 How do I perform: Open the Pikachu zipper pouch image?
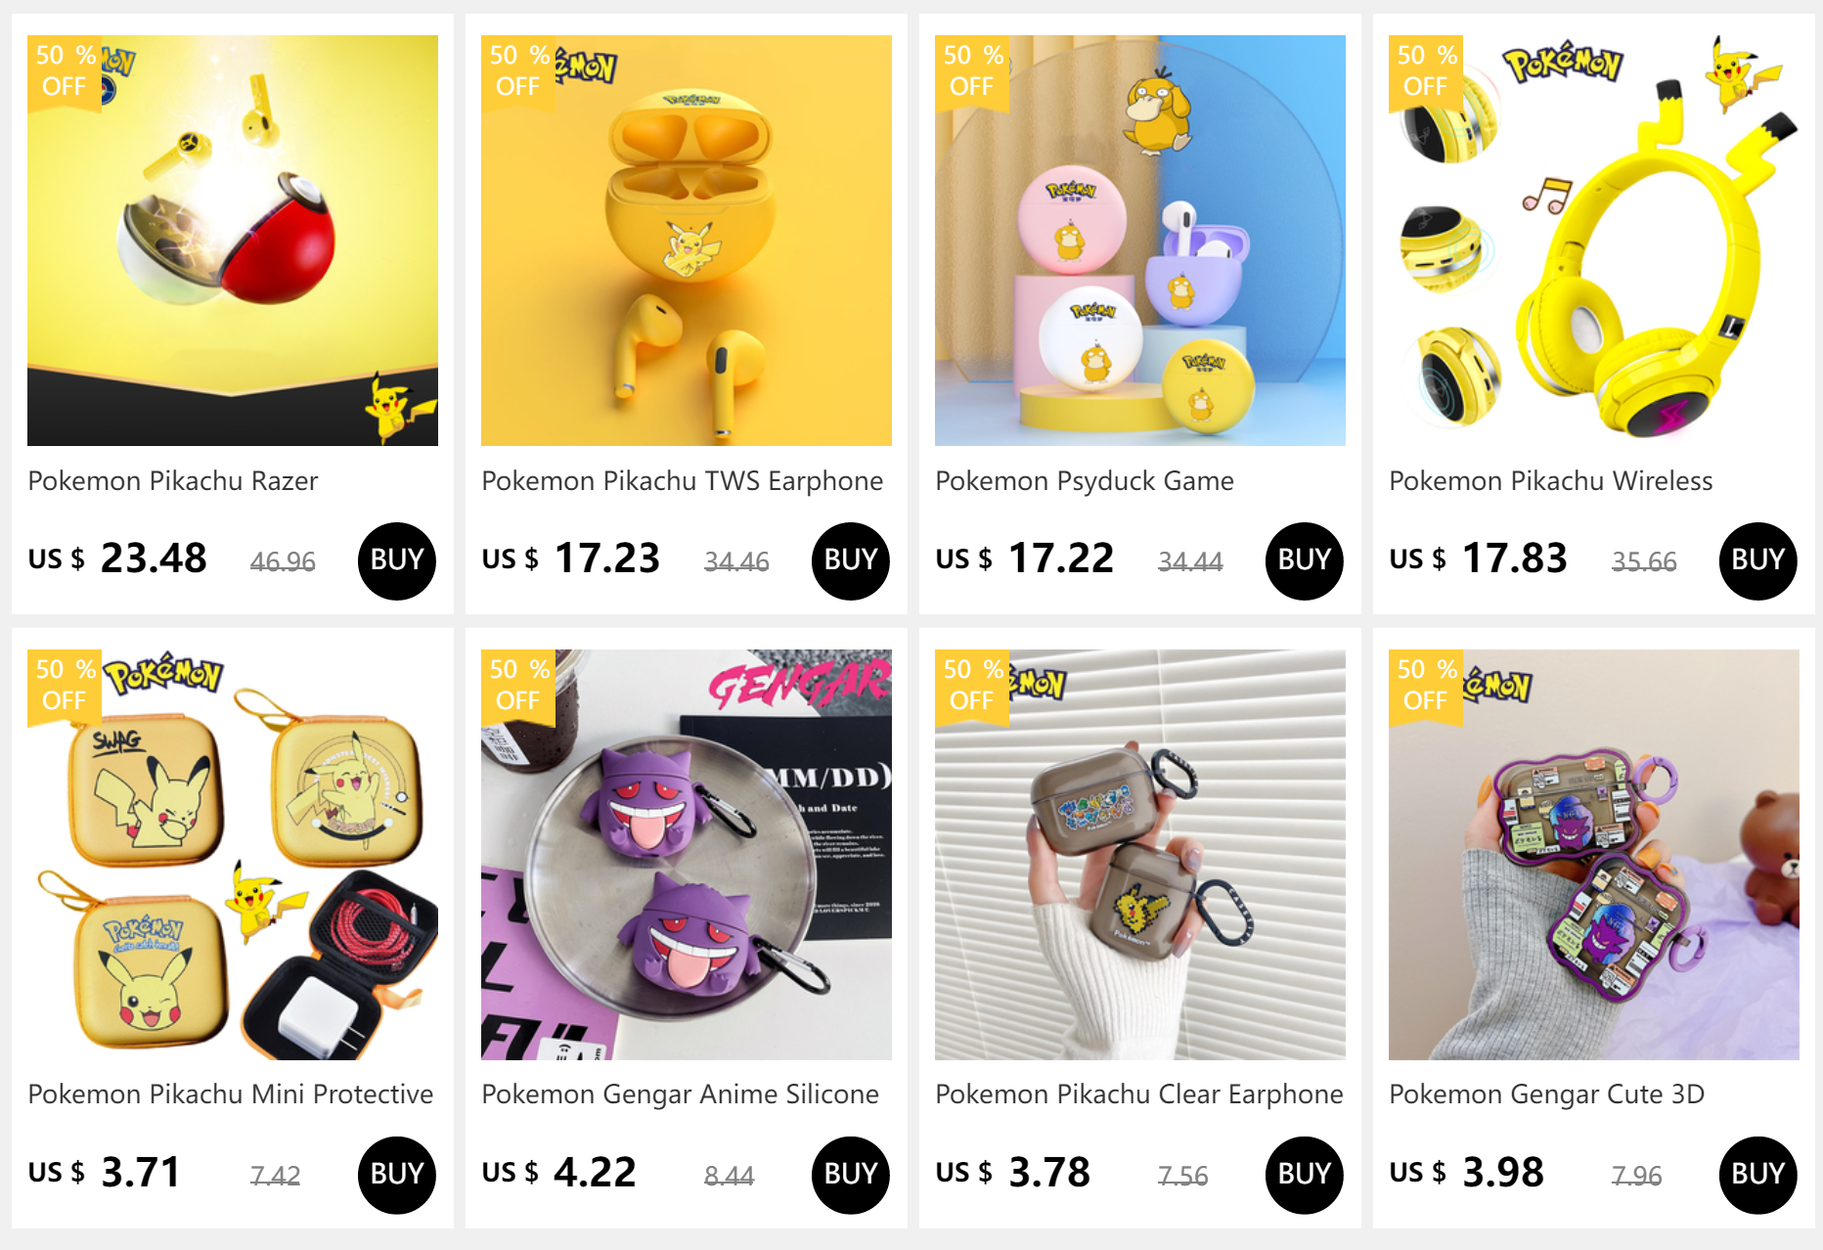point(233,855)
